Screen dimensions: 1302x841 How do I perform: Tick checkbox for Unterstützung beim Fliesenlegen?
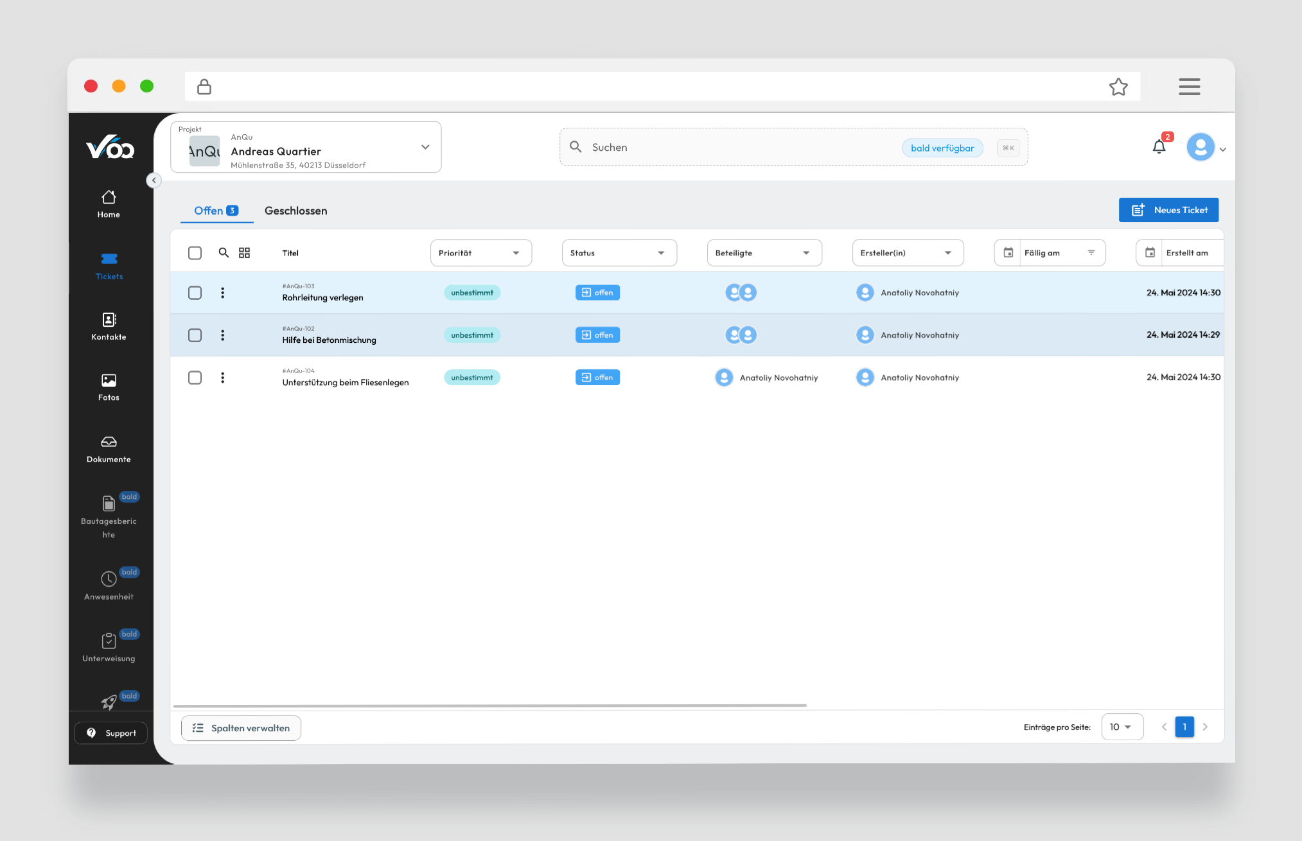(x=195, y=377)
